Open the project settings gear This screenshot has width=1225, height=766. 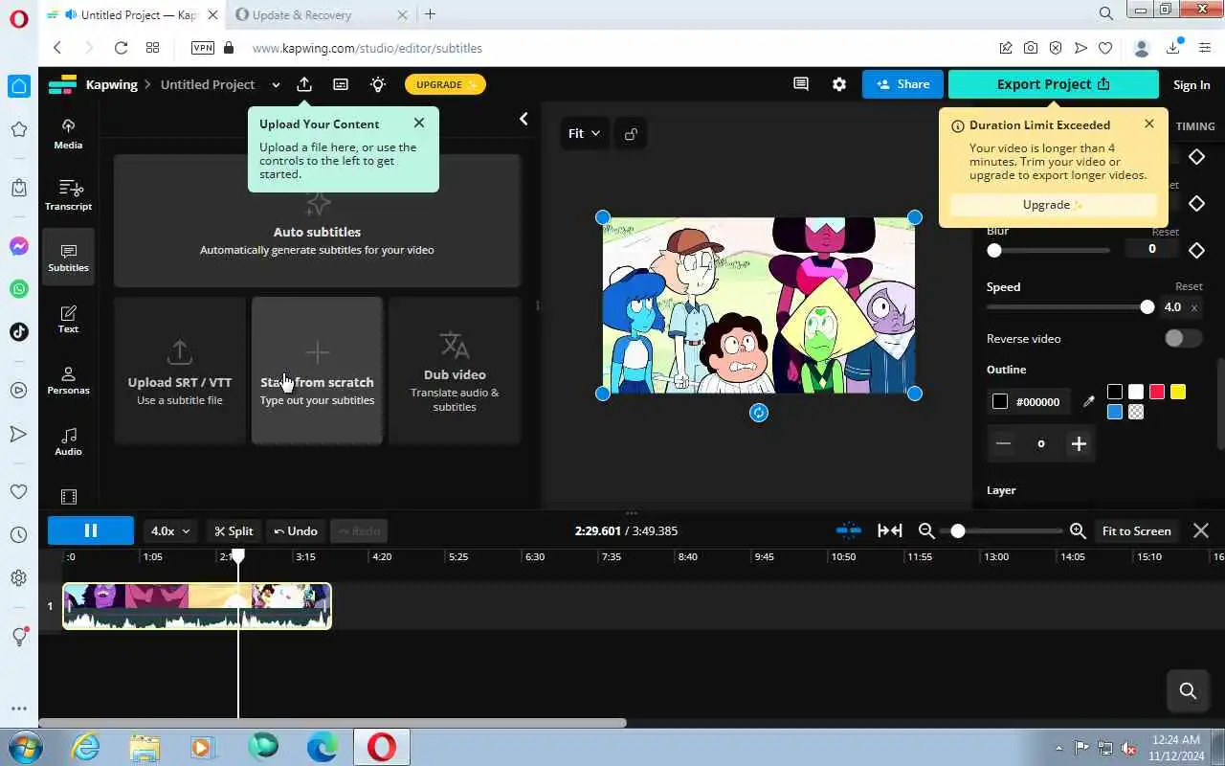click(x=839, y=84)
